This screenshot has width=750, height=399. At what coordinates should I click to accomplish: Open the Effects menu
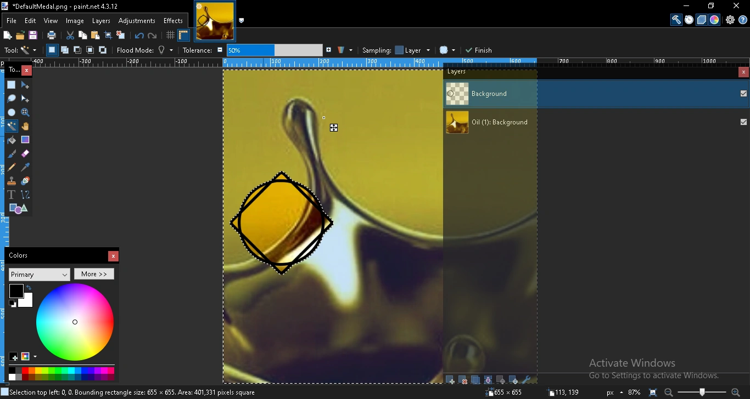click(x=173, y=21)
